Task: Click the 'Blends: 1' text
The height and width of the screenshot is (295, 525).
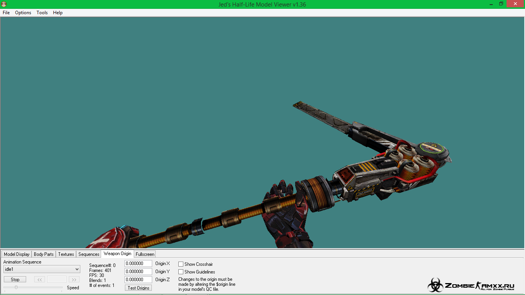Action: pyautogui.click(x=98, y=280)
